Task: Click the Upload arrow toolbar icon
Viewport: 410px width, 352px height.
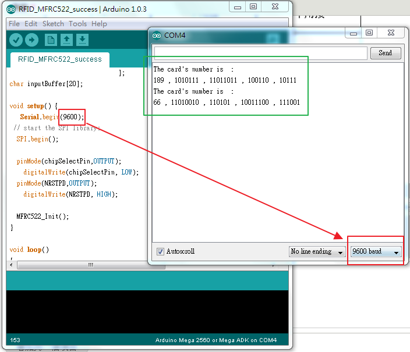Action: (x=31, y=40)
